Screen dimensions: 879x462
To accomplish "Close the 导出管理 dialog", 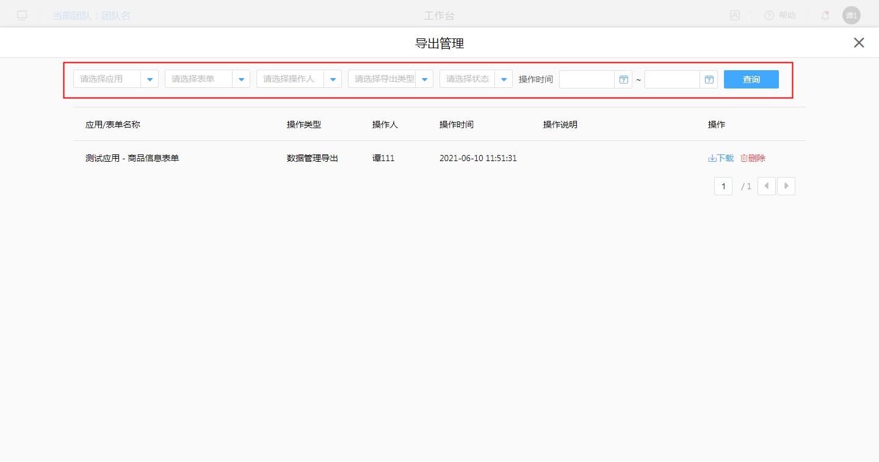I will point(859,43).
